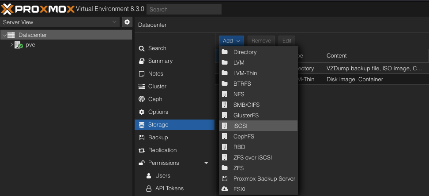Click the VZDump backup file content cell
429x196 pixels.
375,69
